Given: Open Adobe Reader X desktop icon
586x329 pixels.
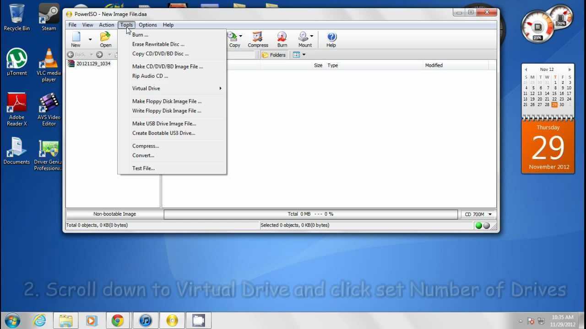Looking at the screenshot, I should click(17, 110).
